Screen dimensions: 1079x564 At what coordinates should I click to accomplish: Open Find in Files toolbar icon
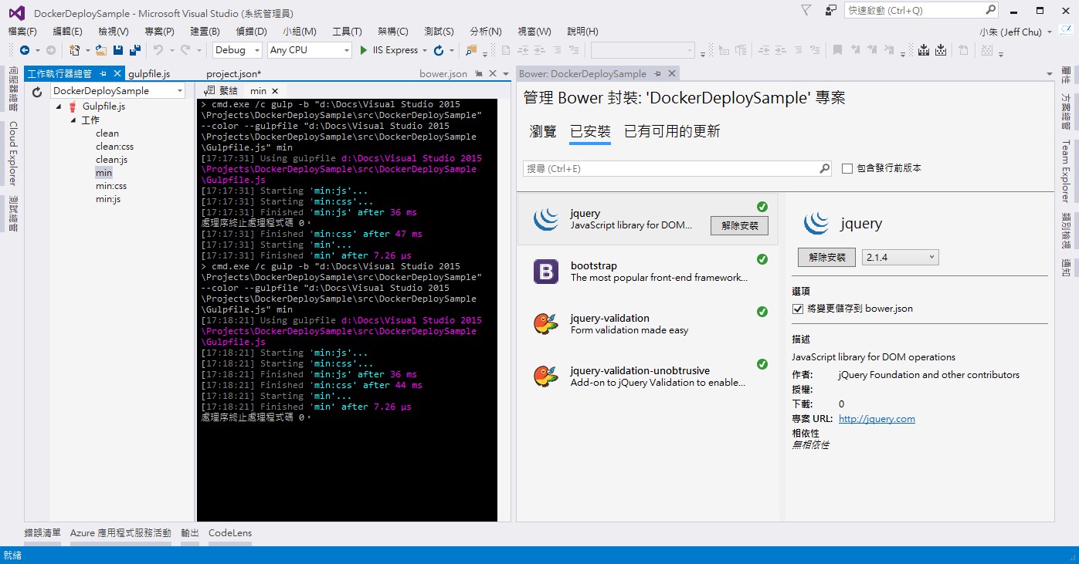pyautogui.click(x=471, y=50)
